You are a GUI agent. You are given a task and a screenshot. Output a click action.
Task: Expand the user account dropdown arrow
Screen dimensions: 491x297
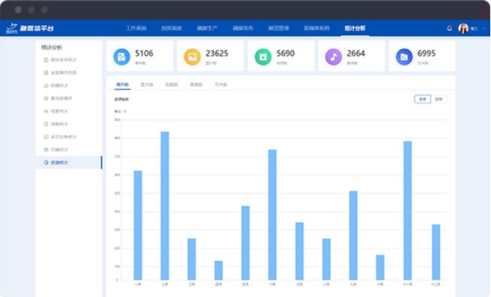coord(483,29)
